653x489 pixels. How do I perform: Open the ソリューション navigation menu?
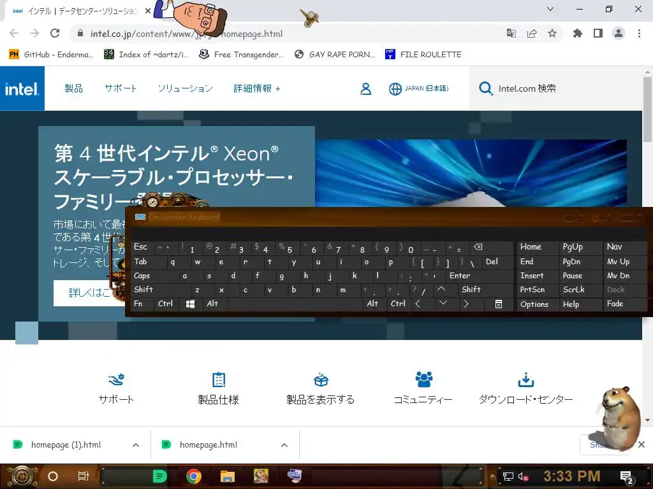[186, 89]
